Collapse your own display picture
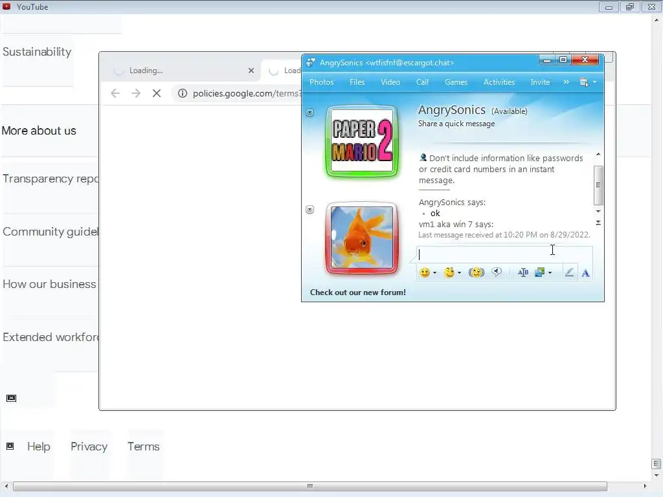 coord(310,210)
